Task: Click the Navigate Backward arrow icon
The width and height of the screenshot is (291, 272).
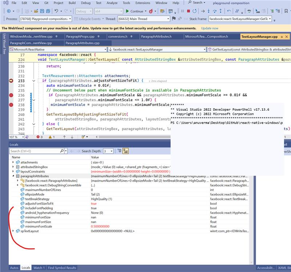Action: [x=8, y=11]
